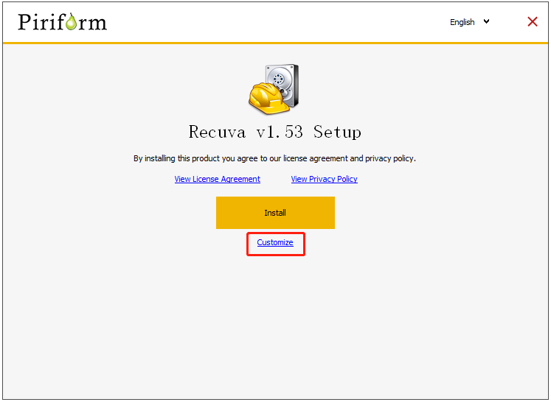Image resolution: width=551 pixels, height=402 pixels.
Task: Click the Piriform logo
Action: [62, 22]
